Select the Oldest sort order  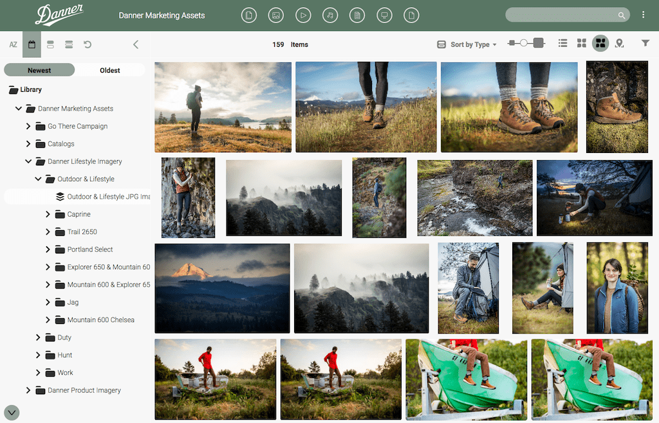point(109,70)
